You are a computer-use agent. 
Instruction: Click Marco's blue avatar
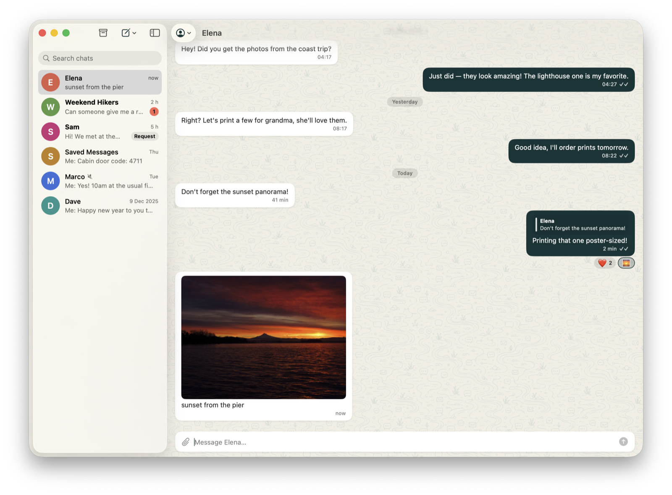pyautogui.click(x=50, y=181)
